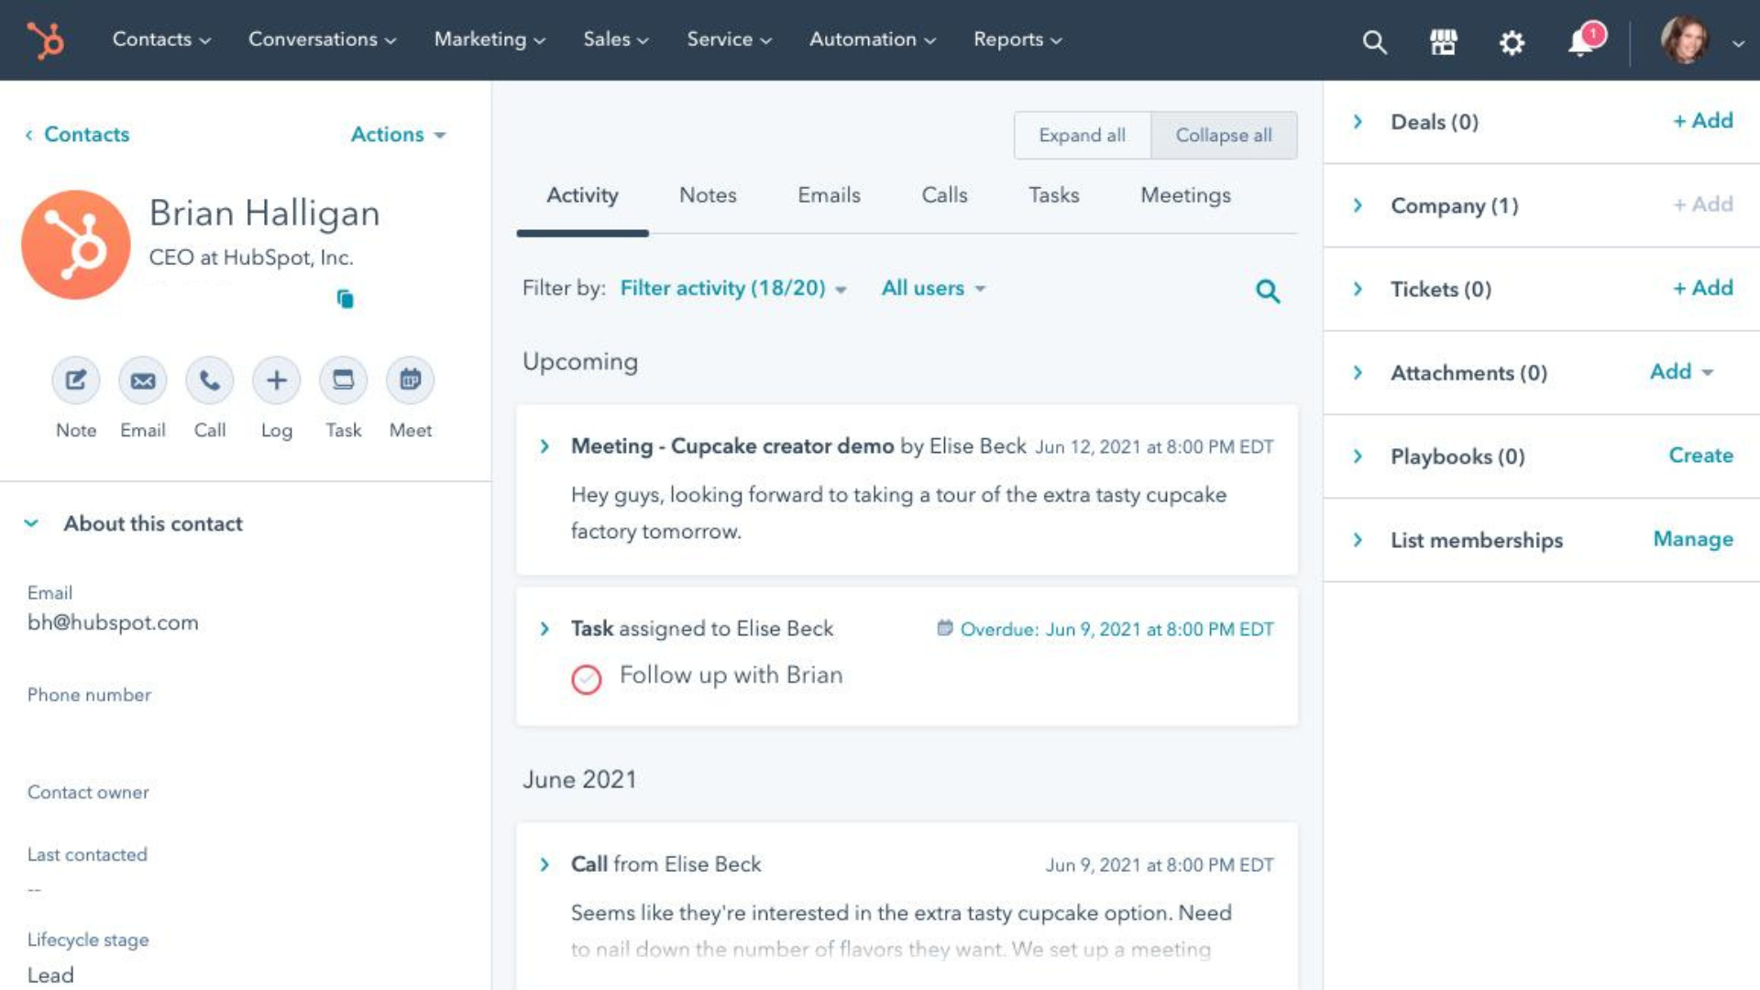Viewport: 1760px width, 990px height.
Task: Expand the Company (1) section
Action: pos(1358,205)
